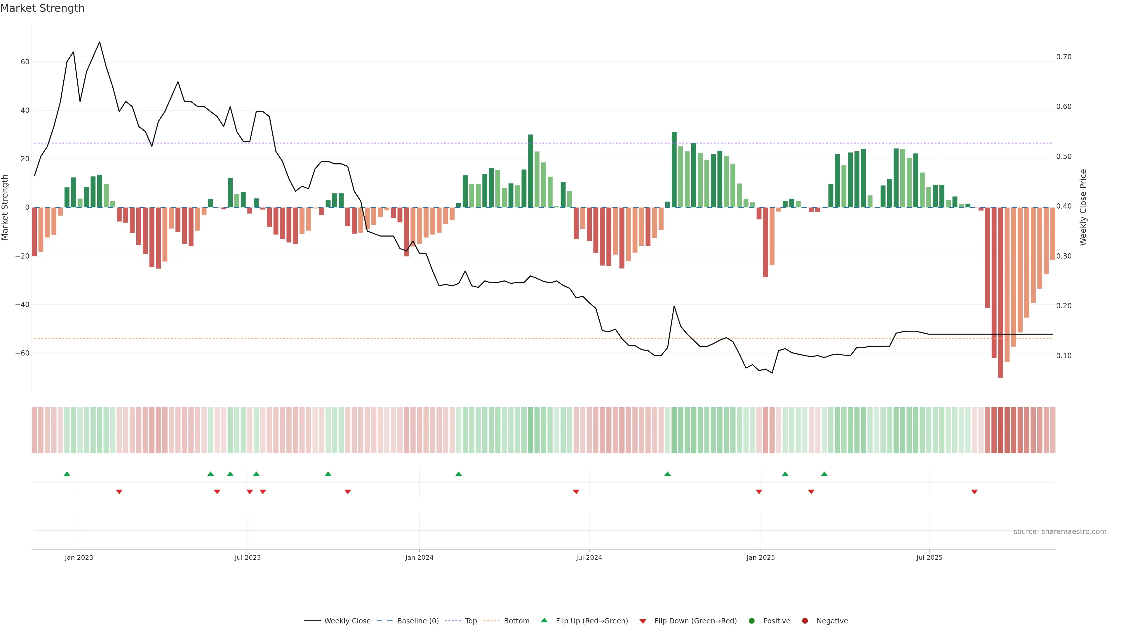Image resolution: width=1121 pixels, height=631 pixels.
Task: Click the Positive green circle legend icon
Action: point(751,620)
